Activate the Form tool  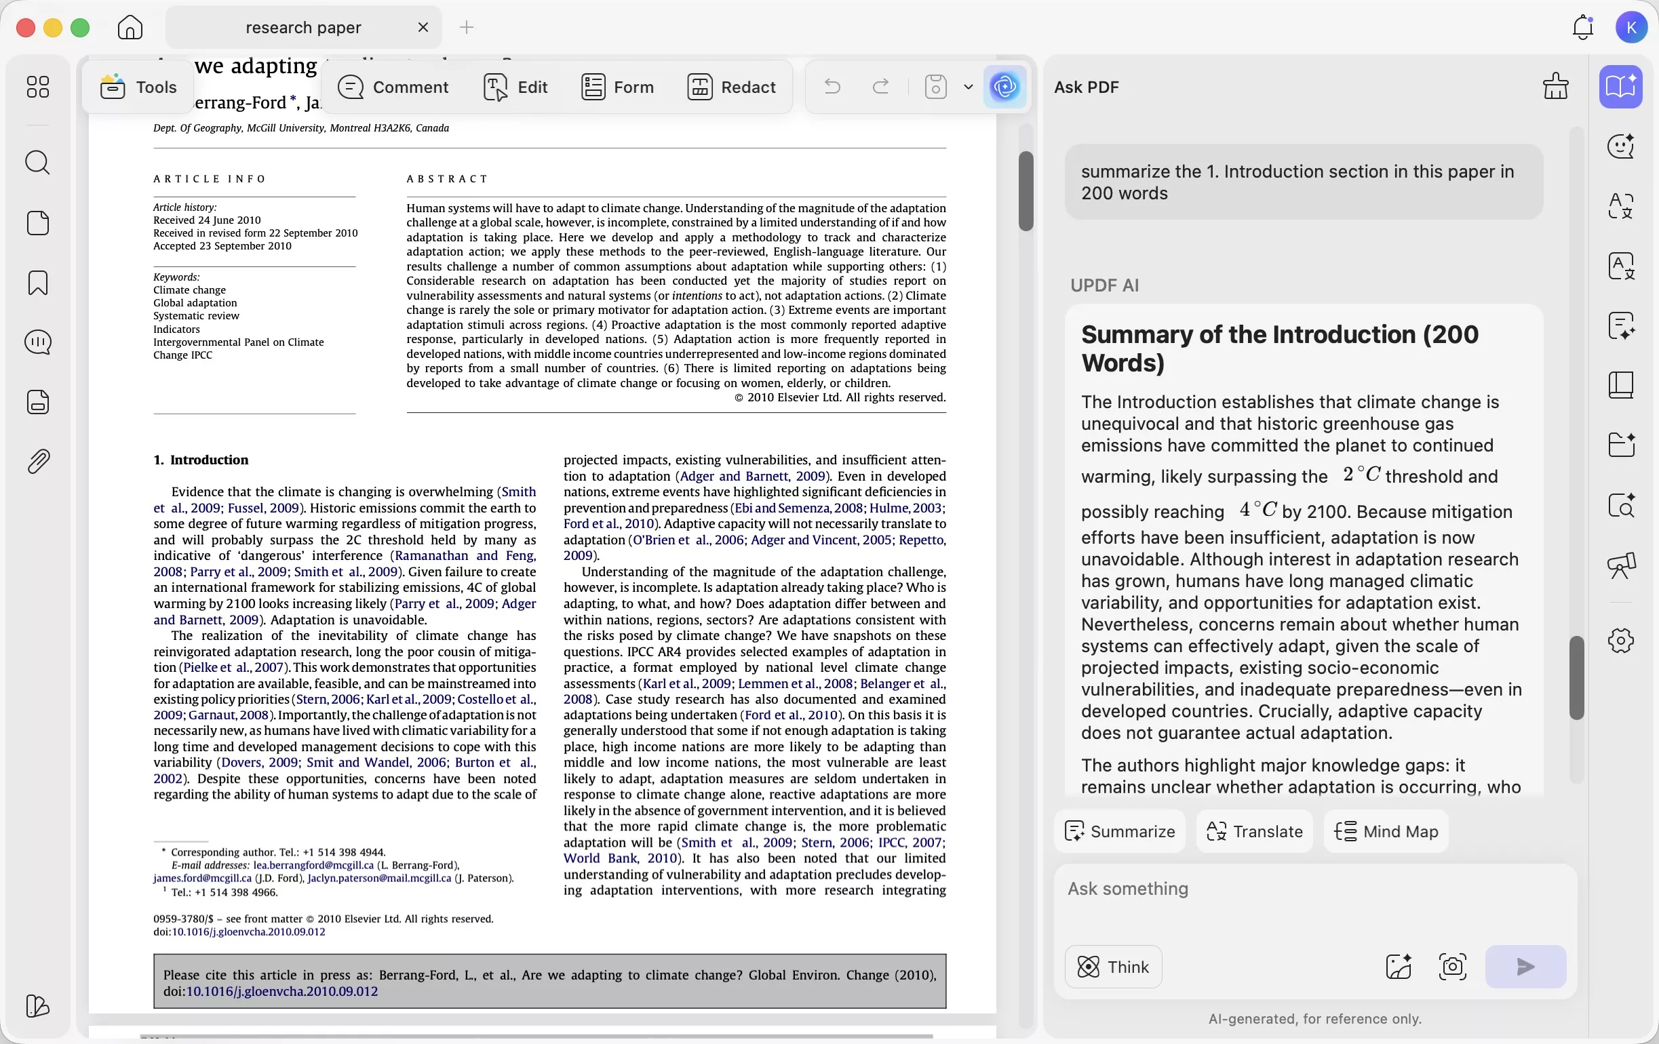coord(618,87)
